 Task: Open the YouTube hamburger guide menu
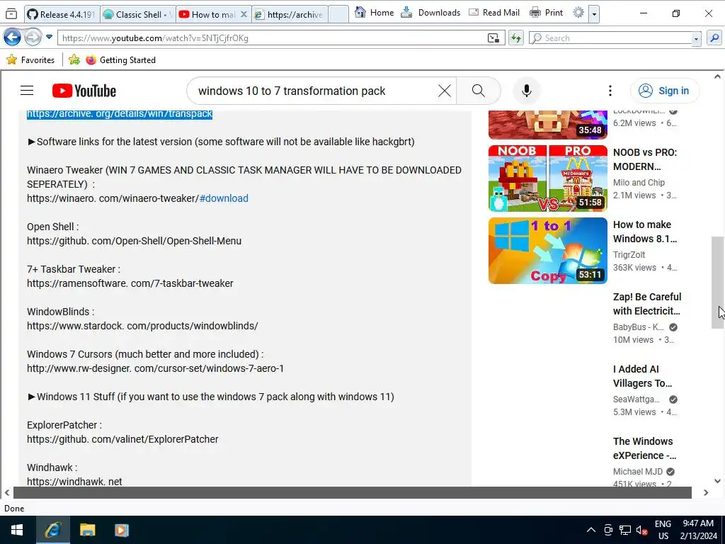tap(27, 91)
